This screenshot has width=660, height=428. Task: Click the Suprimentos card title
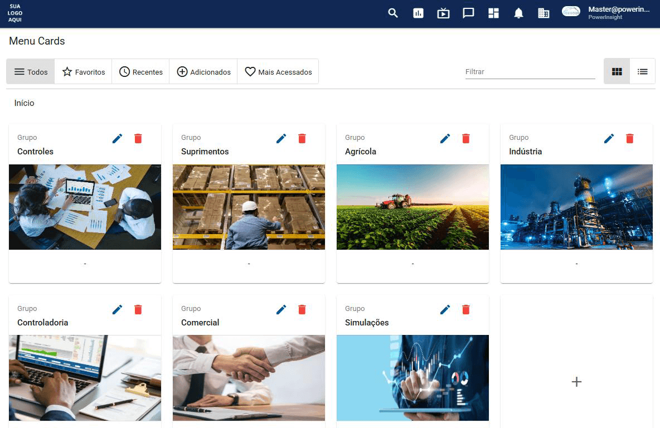pos(205,152)
